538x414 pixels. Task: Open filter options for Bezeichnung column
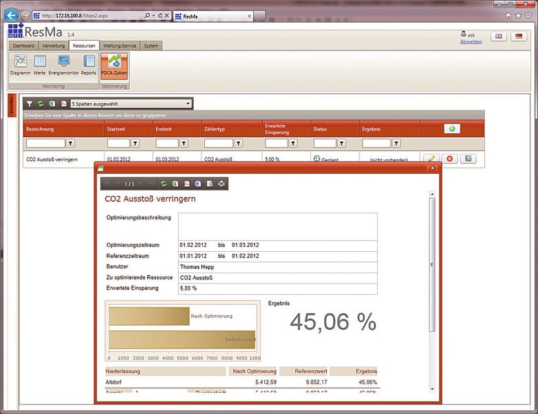[x=70, y=143]
